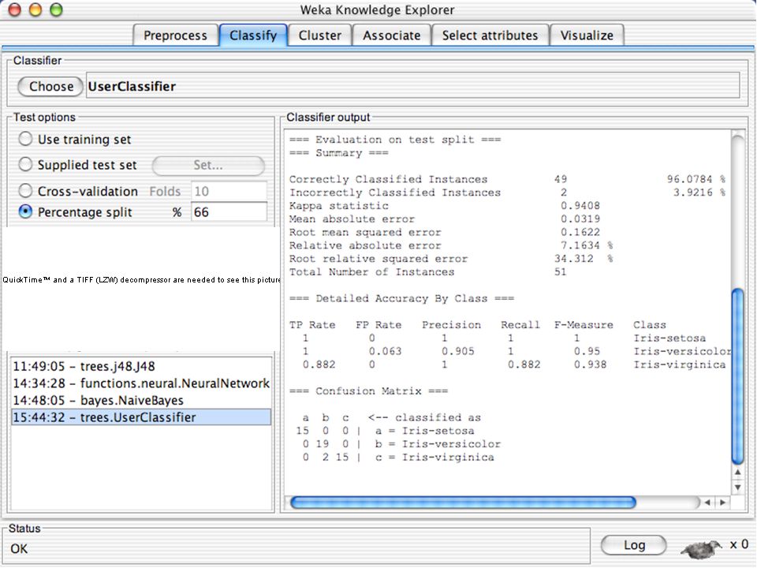757x568 pixels.
Task: Click the Iris-setosa accuracy row
Action: [x=504, y=338]
